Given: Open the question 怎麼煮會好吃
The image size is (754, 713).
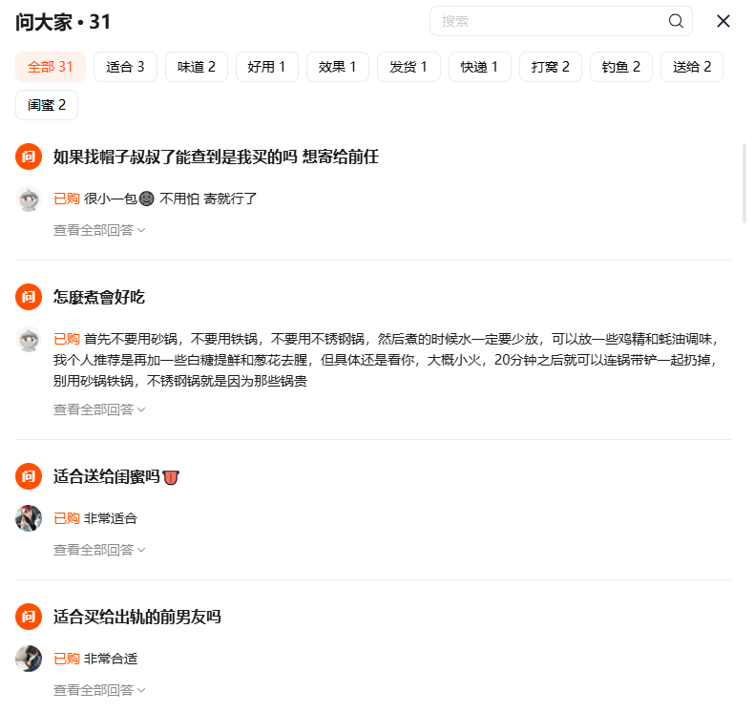Looking at the screenshot, I should [x=99, y=297].
